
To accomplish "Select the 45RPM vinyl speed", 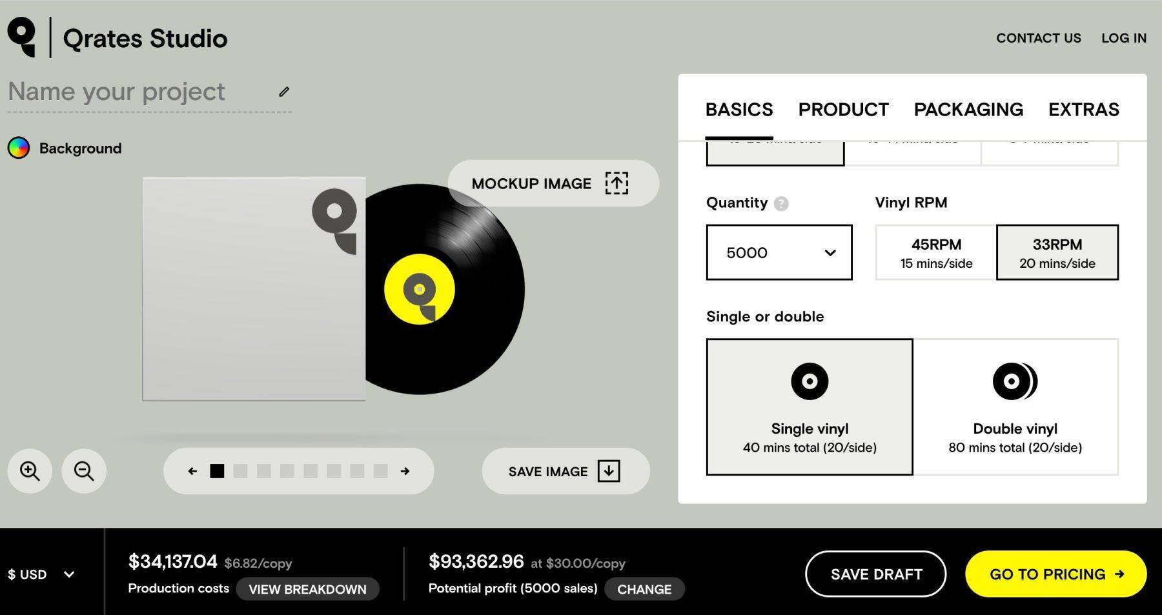I will [x=935, y=252].
